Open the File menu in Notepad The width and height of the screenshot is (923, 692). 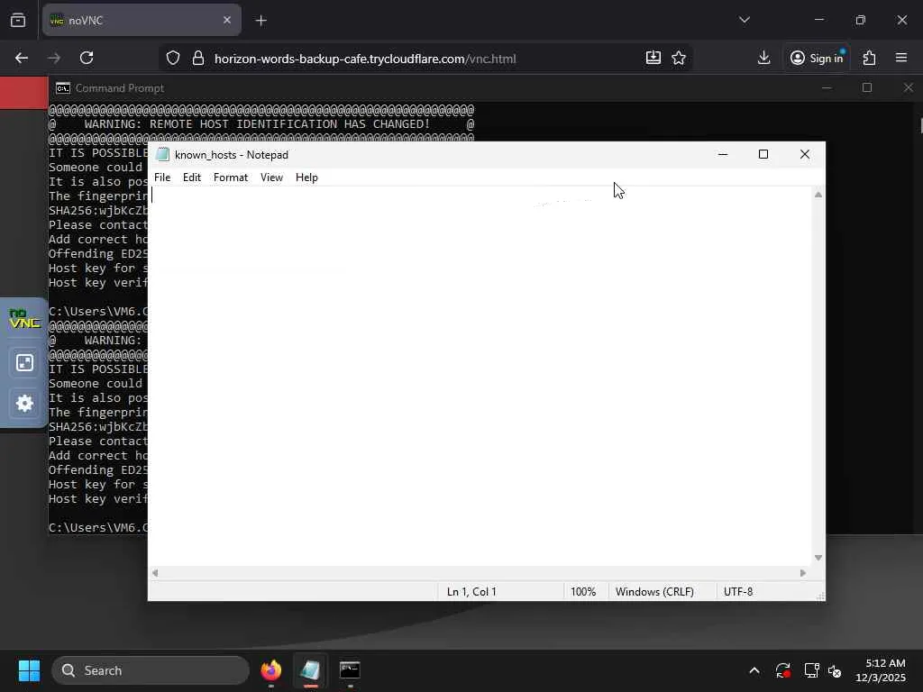tap(162, 178)
